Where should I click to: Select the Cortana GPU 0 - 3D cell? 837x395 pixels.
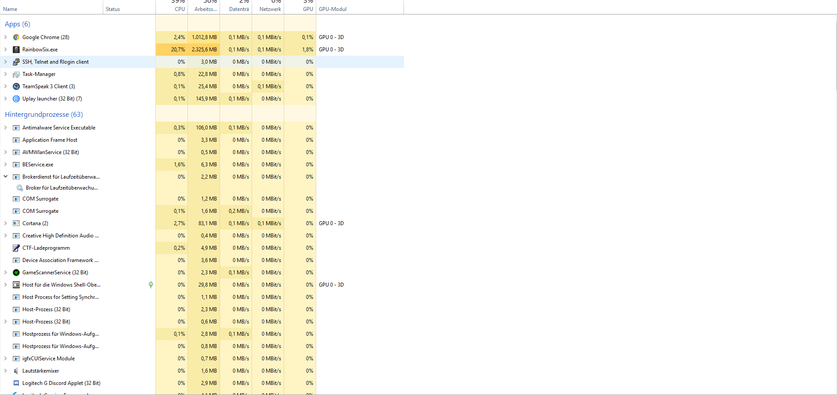click(360, 223)
